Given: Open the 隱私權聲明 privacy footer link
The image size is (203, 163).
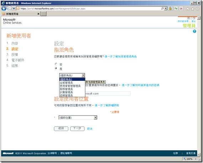Looking at the screenshot, I should [x=66, y=153].
